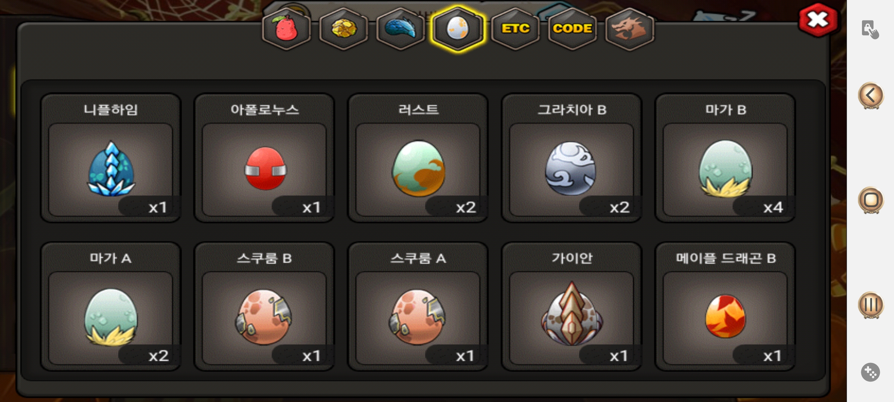Open the gamepad game tools icon
The width and height of the screenshot is (894, 402).
(871, 372)
